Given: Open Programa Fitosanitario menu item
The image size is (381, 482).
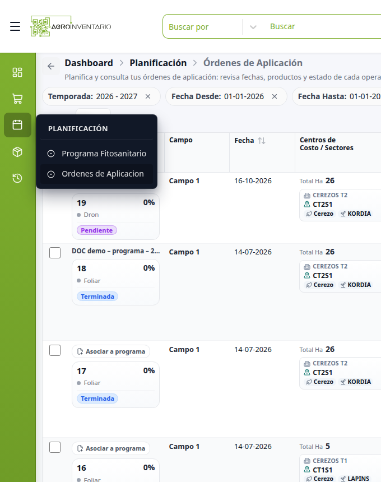Looking at the screenshot, I should pyautogui.click(x=97, y=154).
